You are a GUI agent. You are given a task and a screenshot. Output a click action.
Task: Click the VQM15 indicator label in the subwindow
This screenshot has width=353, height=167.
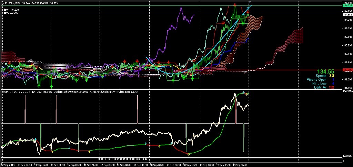[6, 92]
